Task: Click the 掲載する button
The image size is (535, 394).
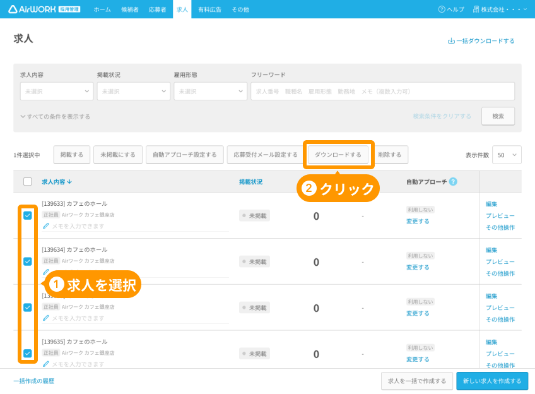Action: pyautogui.click(x=72, y=155)
